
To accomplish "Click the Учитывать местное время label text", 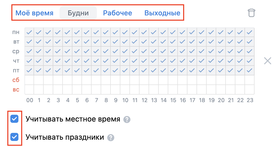I will point(73,119).
